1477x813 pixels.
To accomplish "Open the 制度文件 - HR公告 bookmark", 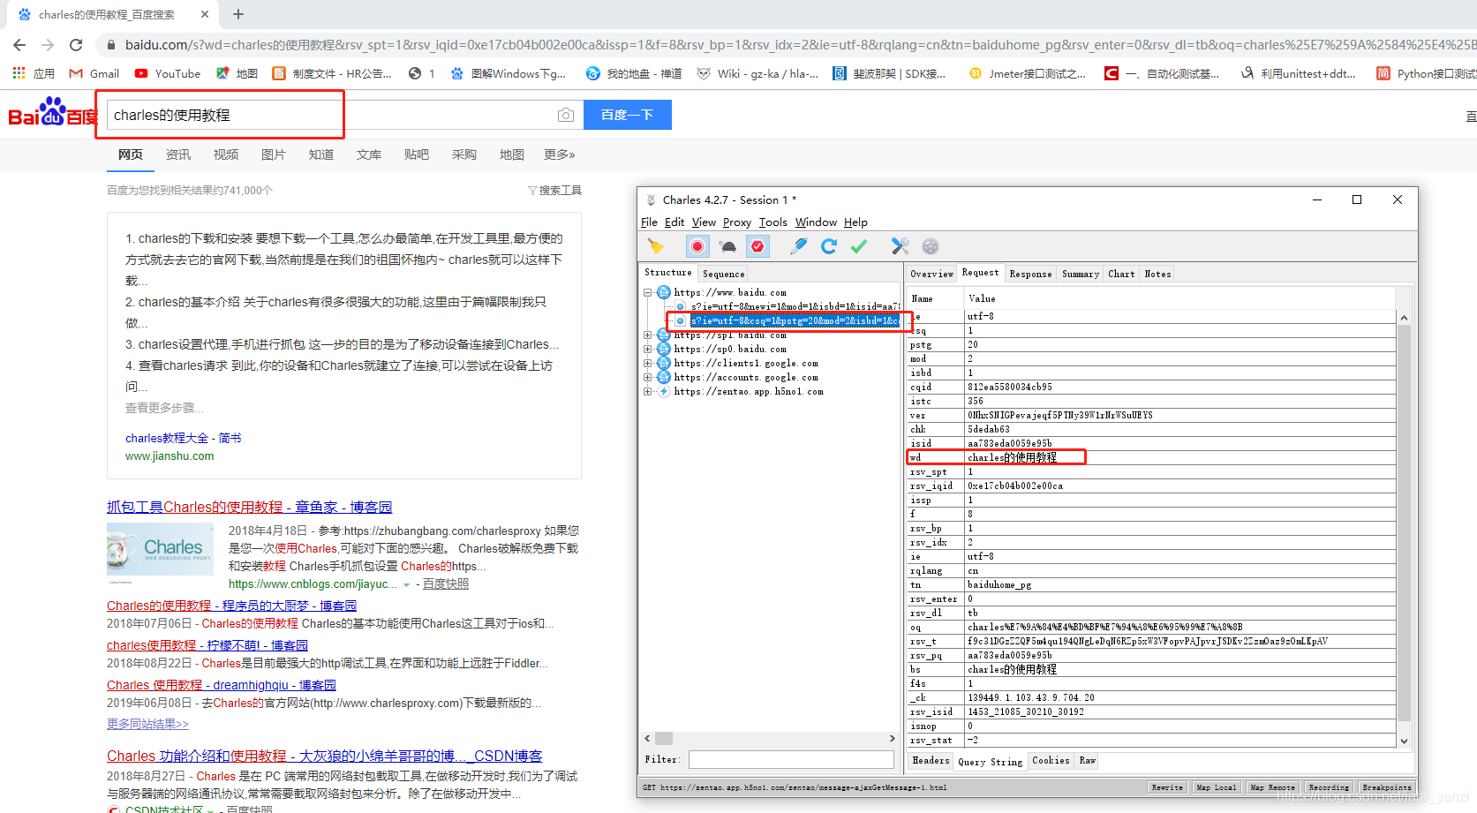I will pyautogui.click(x=332, y=73).
